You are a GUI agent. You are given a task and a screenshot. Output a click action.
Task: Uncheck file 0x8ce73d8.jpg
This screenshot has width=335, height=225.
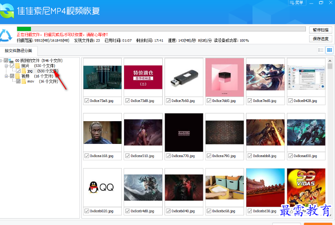(128, 101)
